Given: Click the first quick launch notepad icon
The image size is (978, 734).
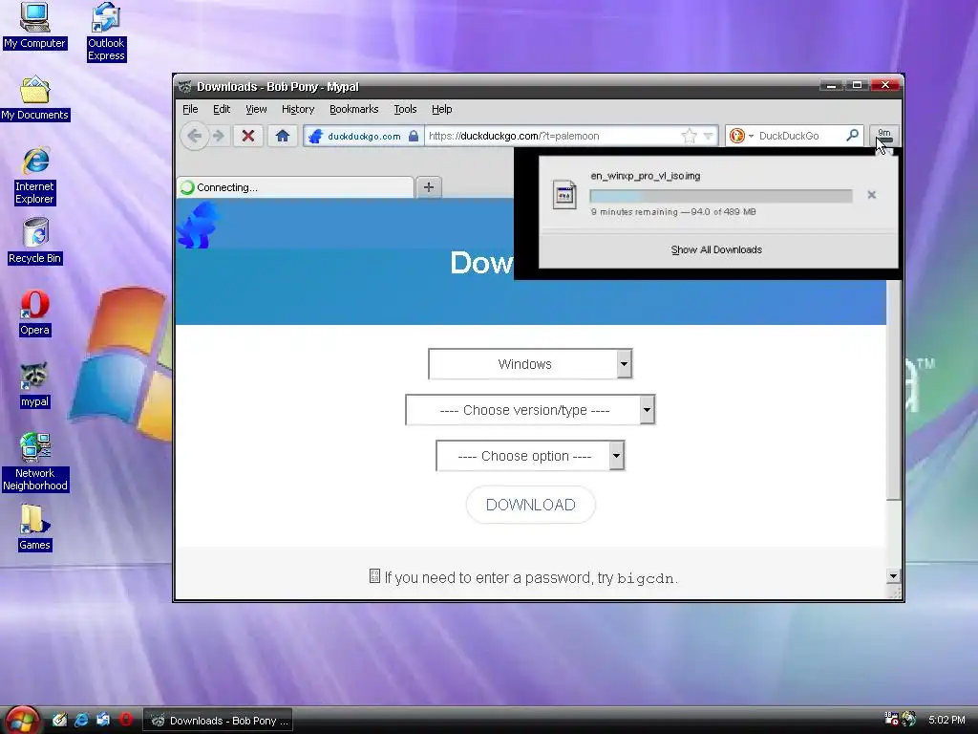Looking at the screenshot, I should [x=59, y=720].
